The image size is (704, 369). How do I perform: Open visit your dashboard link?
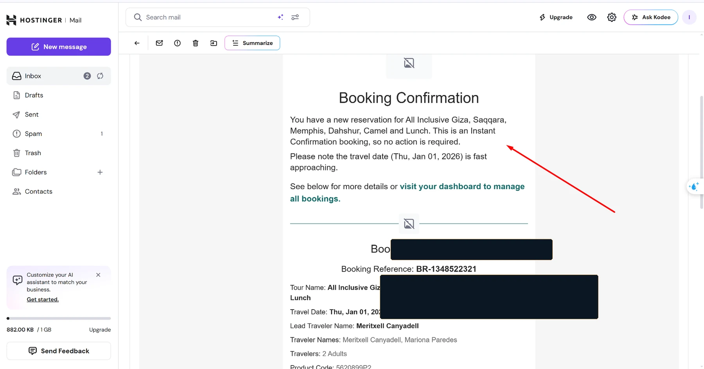pos(407,192)
